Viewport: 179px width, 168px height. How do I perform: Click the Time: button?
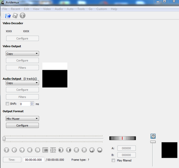12,160
